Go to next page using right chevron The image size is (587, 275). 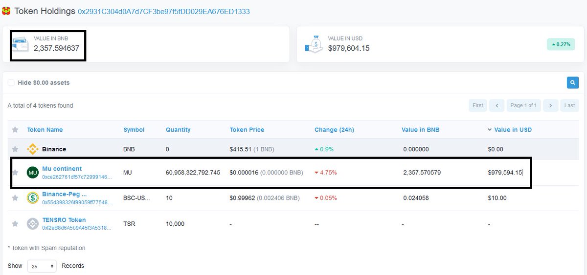(550, 105)
